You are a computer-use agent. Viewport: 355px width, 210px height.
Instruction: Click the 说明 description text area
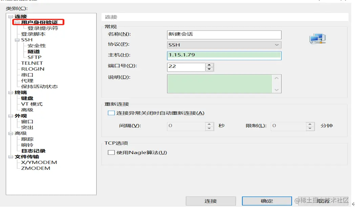point(220,84)
